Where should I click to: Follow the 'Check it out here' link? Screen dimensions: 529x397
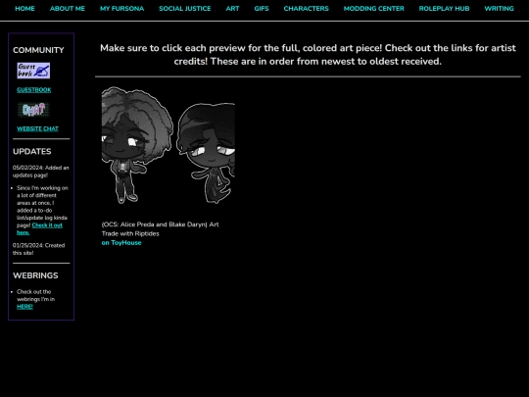[39, 228]
